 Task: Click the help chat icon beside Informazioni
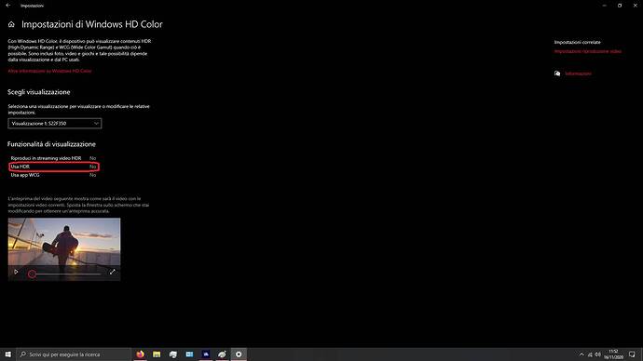click(557, 74)
